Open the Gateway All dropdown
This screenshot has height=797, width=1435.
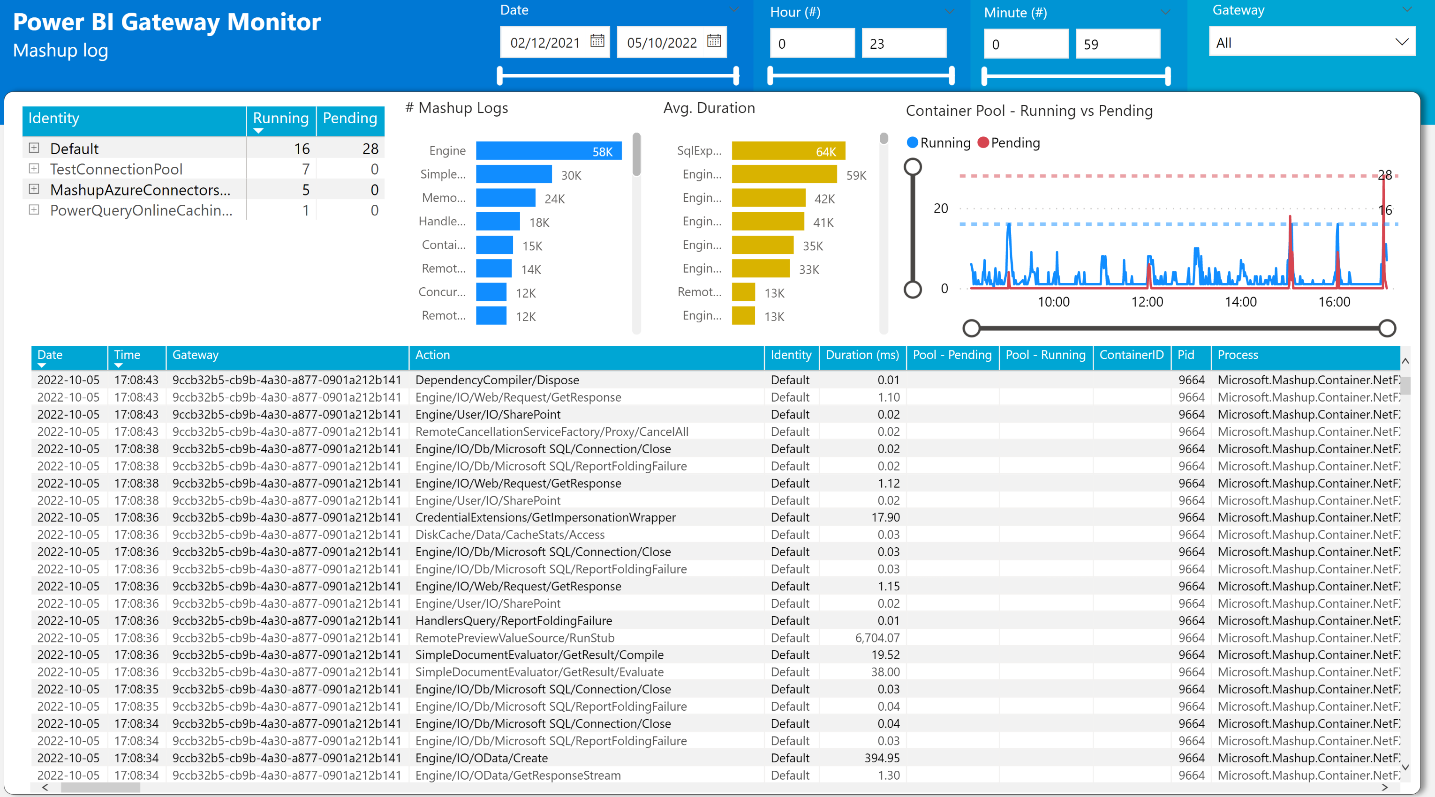[x=1311, y=43]
